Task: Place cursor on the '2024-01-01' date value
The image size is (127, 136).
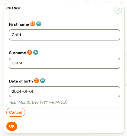Action: pos(22,92)
